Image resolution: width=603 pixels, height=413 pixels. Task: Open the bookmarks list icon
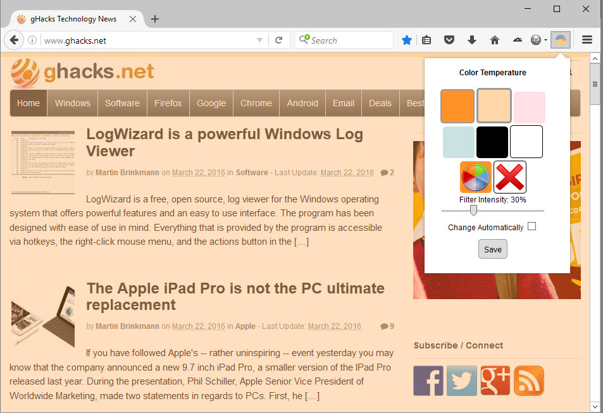(426, 40)
